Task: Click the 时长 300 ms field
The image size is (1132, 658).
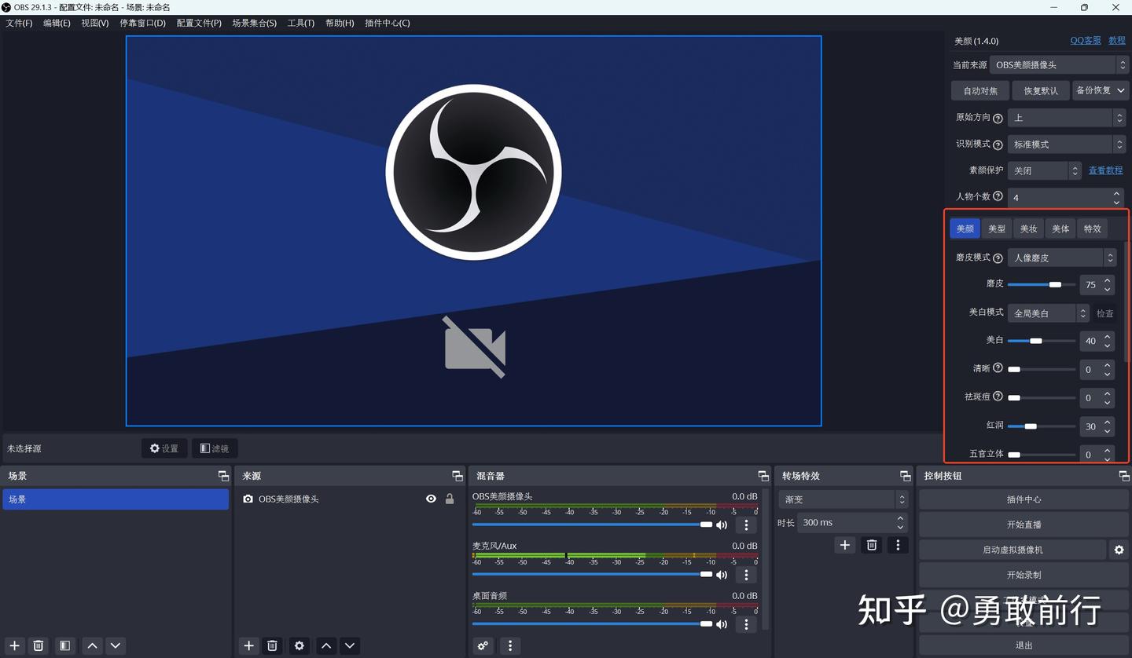Action: [x=852, y=523]
